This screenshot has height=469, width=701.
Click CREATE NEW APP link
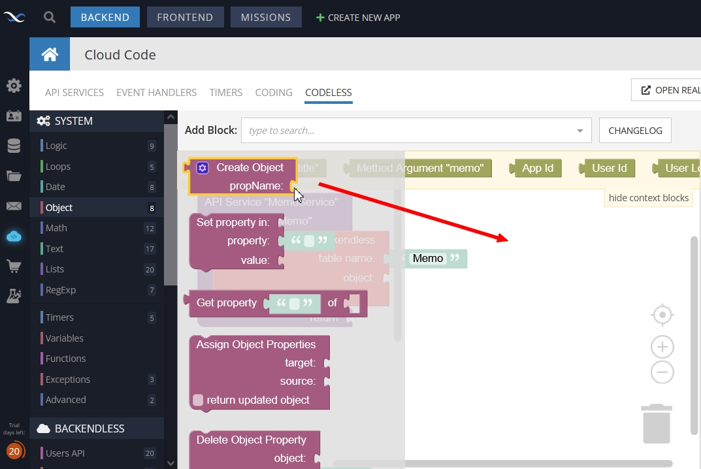pyautogui.click(x=358, y=18)
